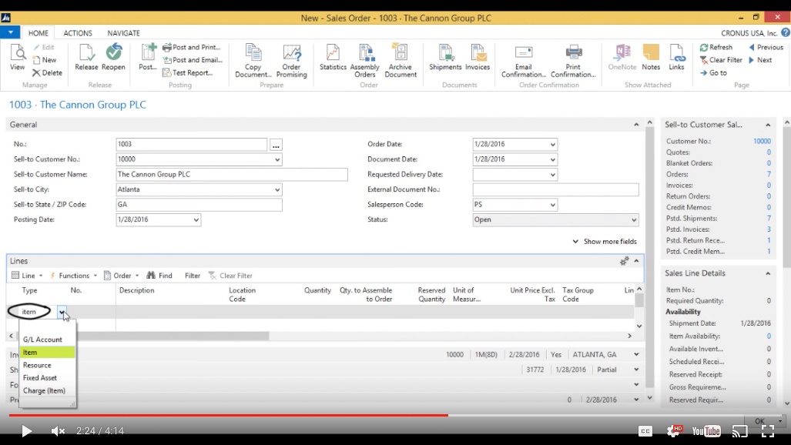
Task: Open Salesperson Code dropdown
Action: (552, 205)
